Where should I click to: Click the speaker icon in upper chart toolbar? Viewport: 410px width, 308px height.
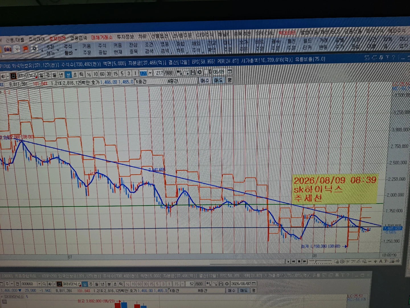coord(3,76)
